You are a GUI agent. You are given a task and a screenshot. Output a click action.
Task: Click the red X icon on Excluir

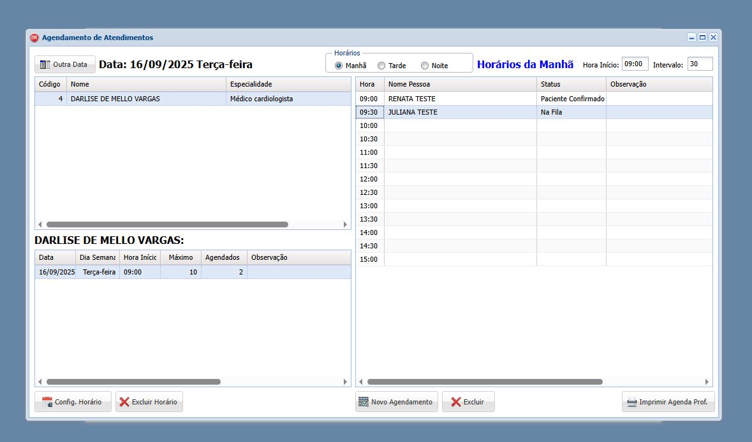(x=455, y=402)
